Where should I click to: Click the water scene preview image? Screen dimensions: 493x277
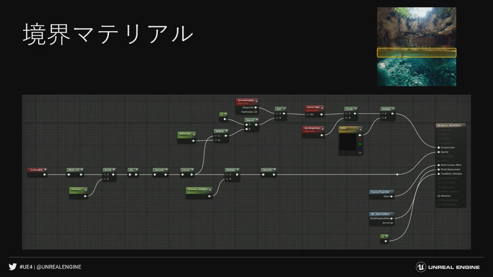click(x=416, y=47)
